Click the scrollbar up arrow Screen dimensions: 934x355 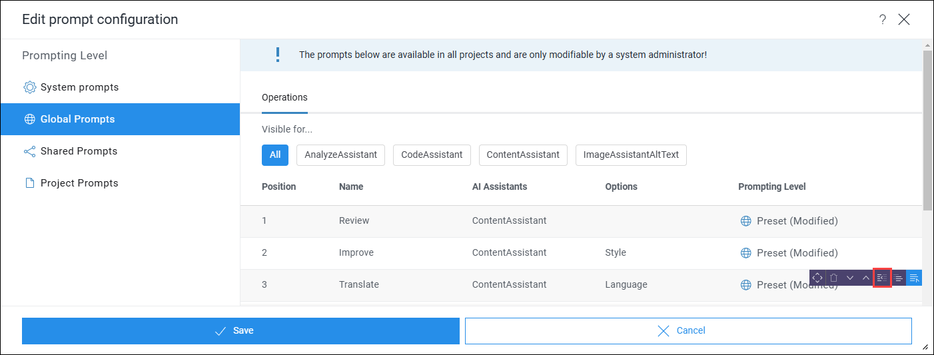point(927,45)
